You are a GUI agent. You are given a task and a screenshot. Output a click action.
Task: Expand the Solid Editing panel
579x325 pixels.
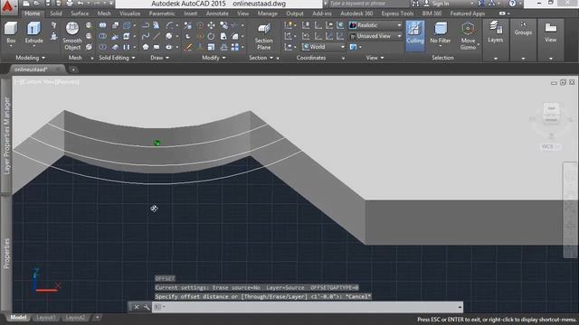117,58
